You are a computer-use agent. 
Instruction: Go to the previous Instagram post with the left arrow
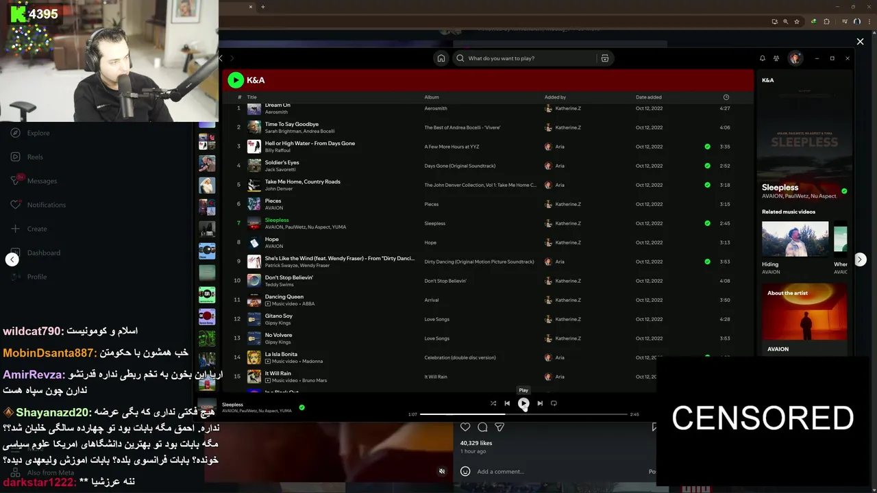[12, 260]
